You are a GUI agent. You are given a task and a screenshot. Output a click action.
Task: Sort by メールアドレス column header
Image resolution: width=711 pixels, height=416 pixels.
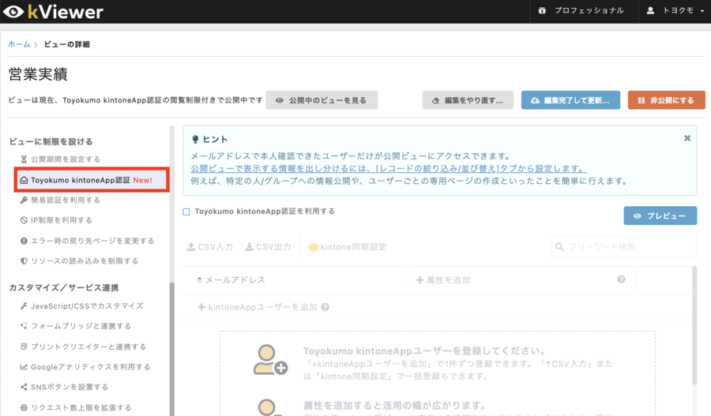click(x=231, y=280)
